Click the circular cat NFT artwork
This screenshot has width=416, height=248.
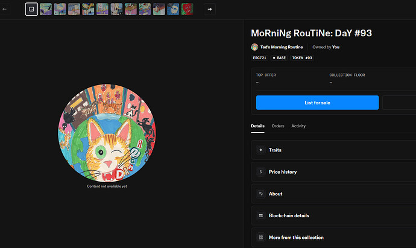tap(107, 134)
